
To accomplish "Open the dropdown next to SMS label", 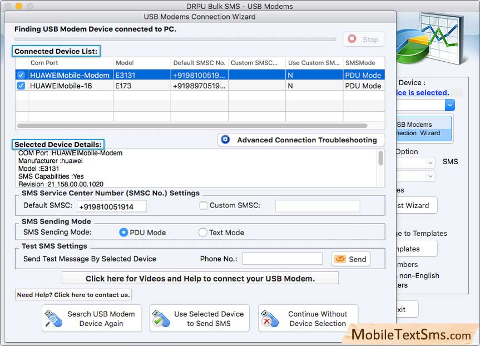I will (430, 162).
